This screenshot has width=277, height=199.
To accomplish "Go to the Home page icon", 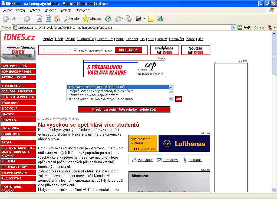I will pos(57,19).
